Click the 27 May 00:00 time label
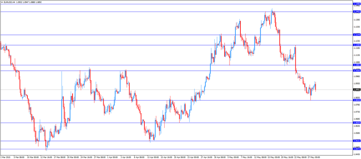The width and height of the screenshot is (361, 159). click(x=314, y=158)
